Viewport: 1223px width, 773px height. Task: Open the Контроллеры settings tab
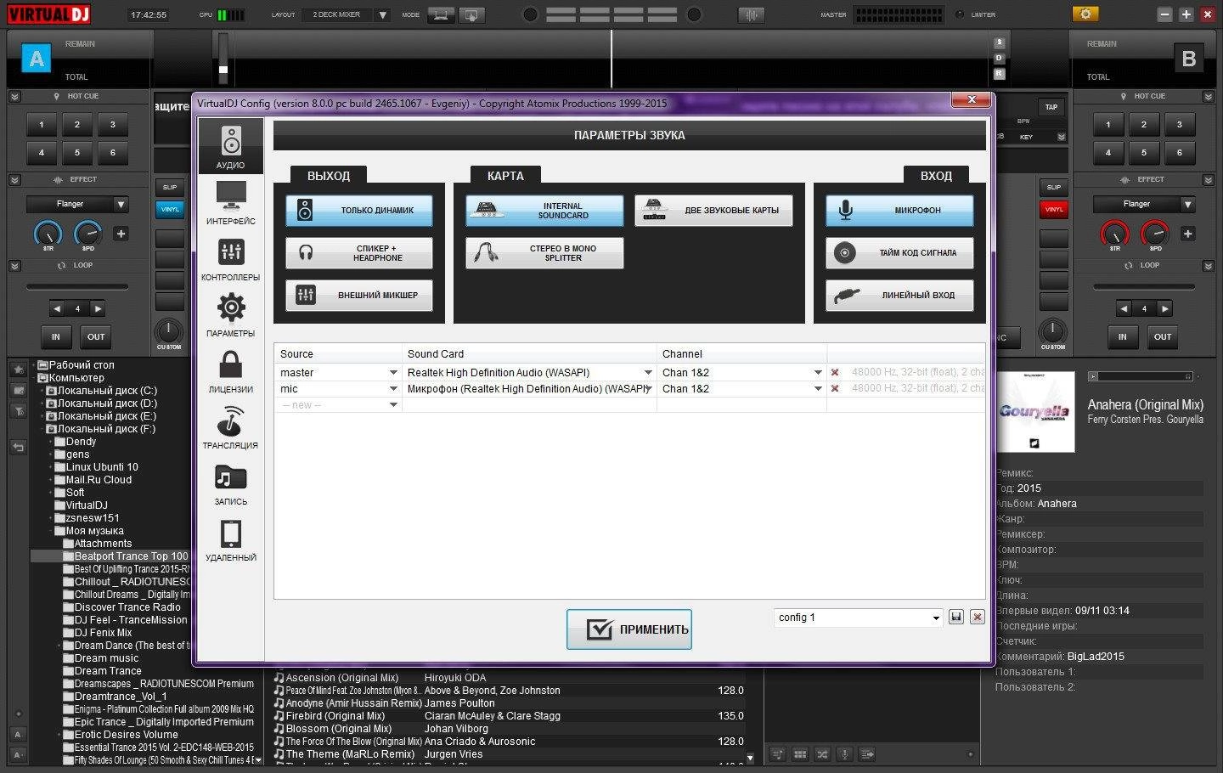230,258
